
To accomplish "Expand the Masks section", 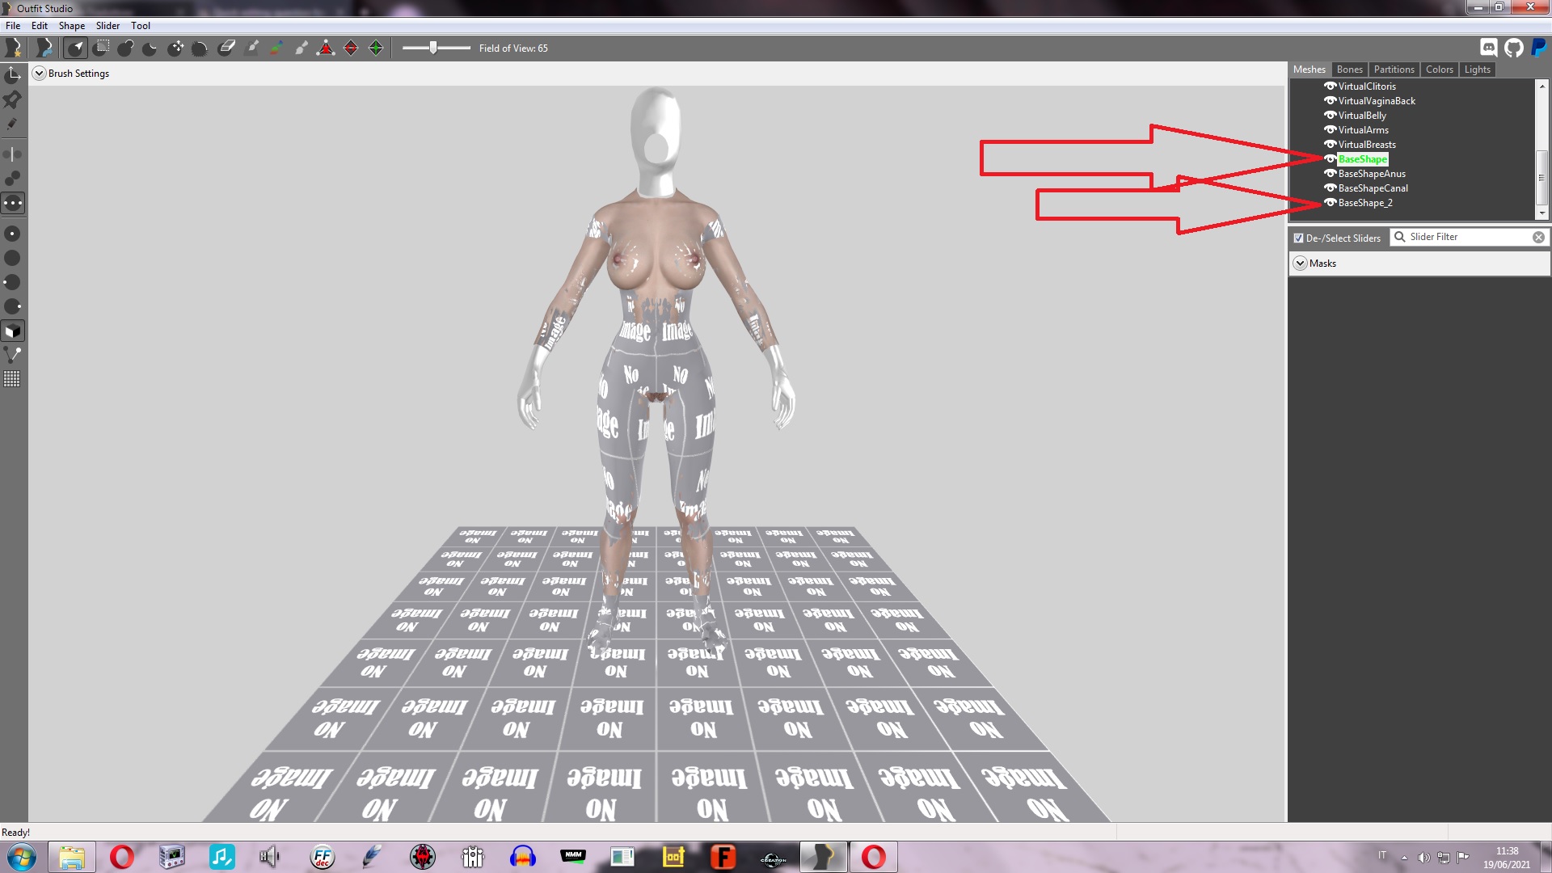I will coord(1300,264).
